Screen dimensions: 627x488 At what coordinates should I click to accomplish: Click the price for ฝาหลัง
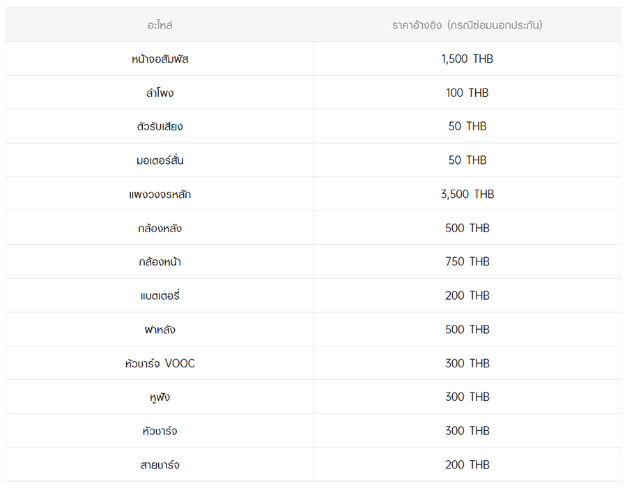tap(467, 330)
